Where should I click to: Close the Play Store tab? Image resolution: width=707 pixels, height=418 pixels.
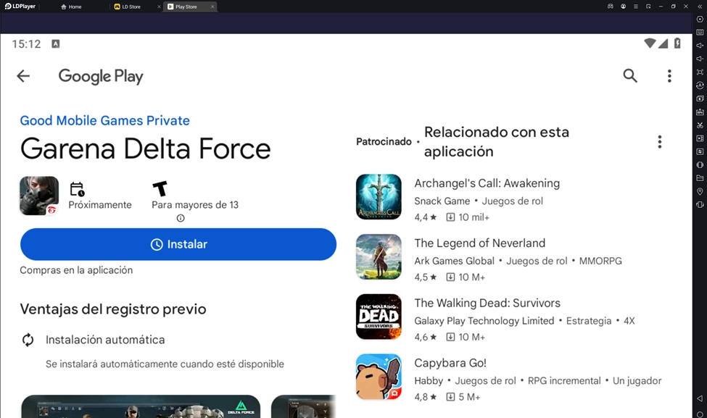tap(212, 7)
